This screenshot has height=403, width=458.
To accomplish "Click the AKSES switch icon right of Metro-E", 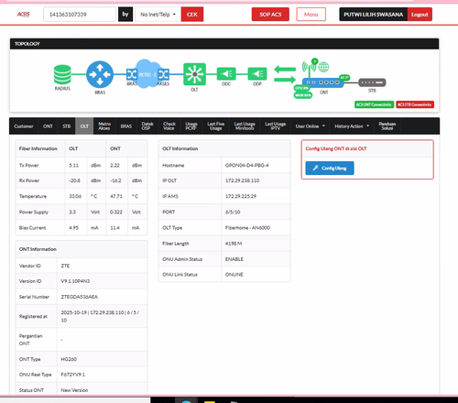I will click(x=164, y=74).
